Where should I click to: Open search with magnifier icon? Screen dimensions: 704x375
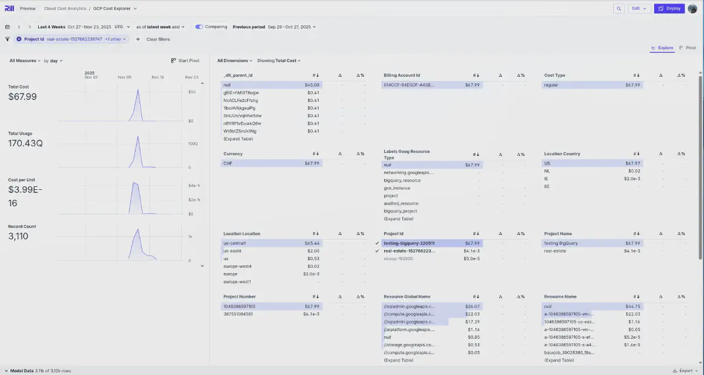click(618, 9)
